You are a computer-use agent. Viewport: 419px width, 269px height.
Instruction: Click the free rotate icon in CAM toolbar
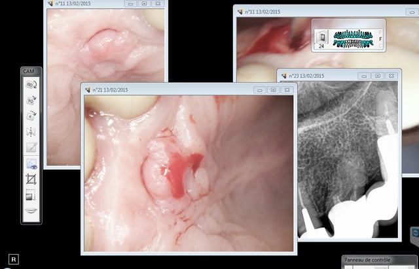31,116
